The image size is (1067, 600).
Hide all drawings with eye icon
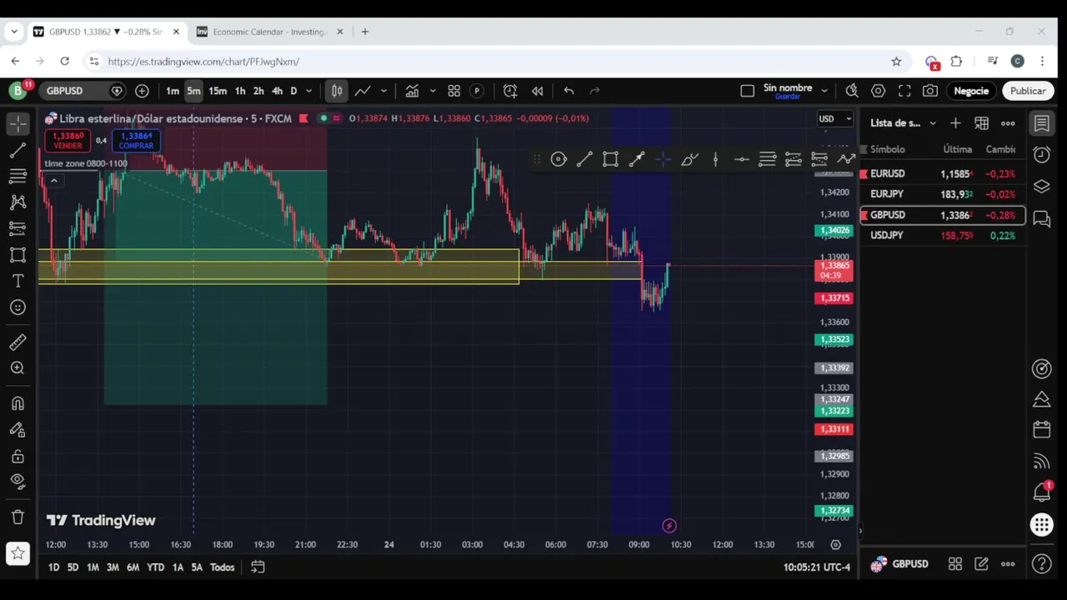(x=18, y=481)
